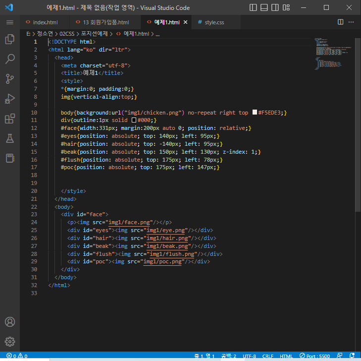
Task: Click the errors count in status bar
Action: pyautogui.click(x=11, y=356)
